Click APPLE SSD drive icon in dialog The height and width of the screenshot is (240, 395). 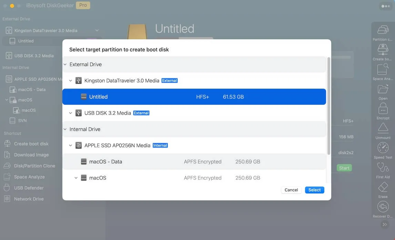point(79,146)
